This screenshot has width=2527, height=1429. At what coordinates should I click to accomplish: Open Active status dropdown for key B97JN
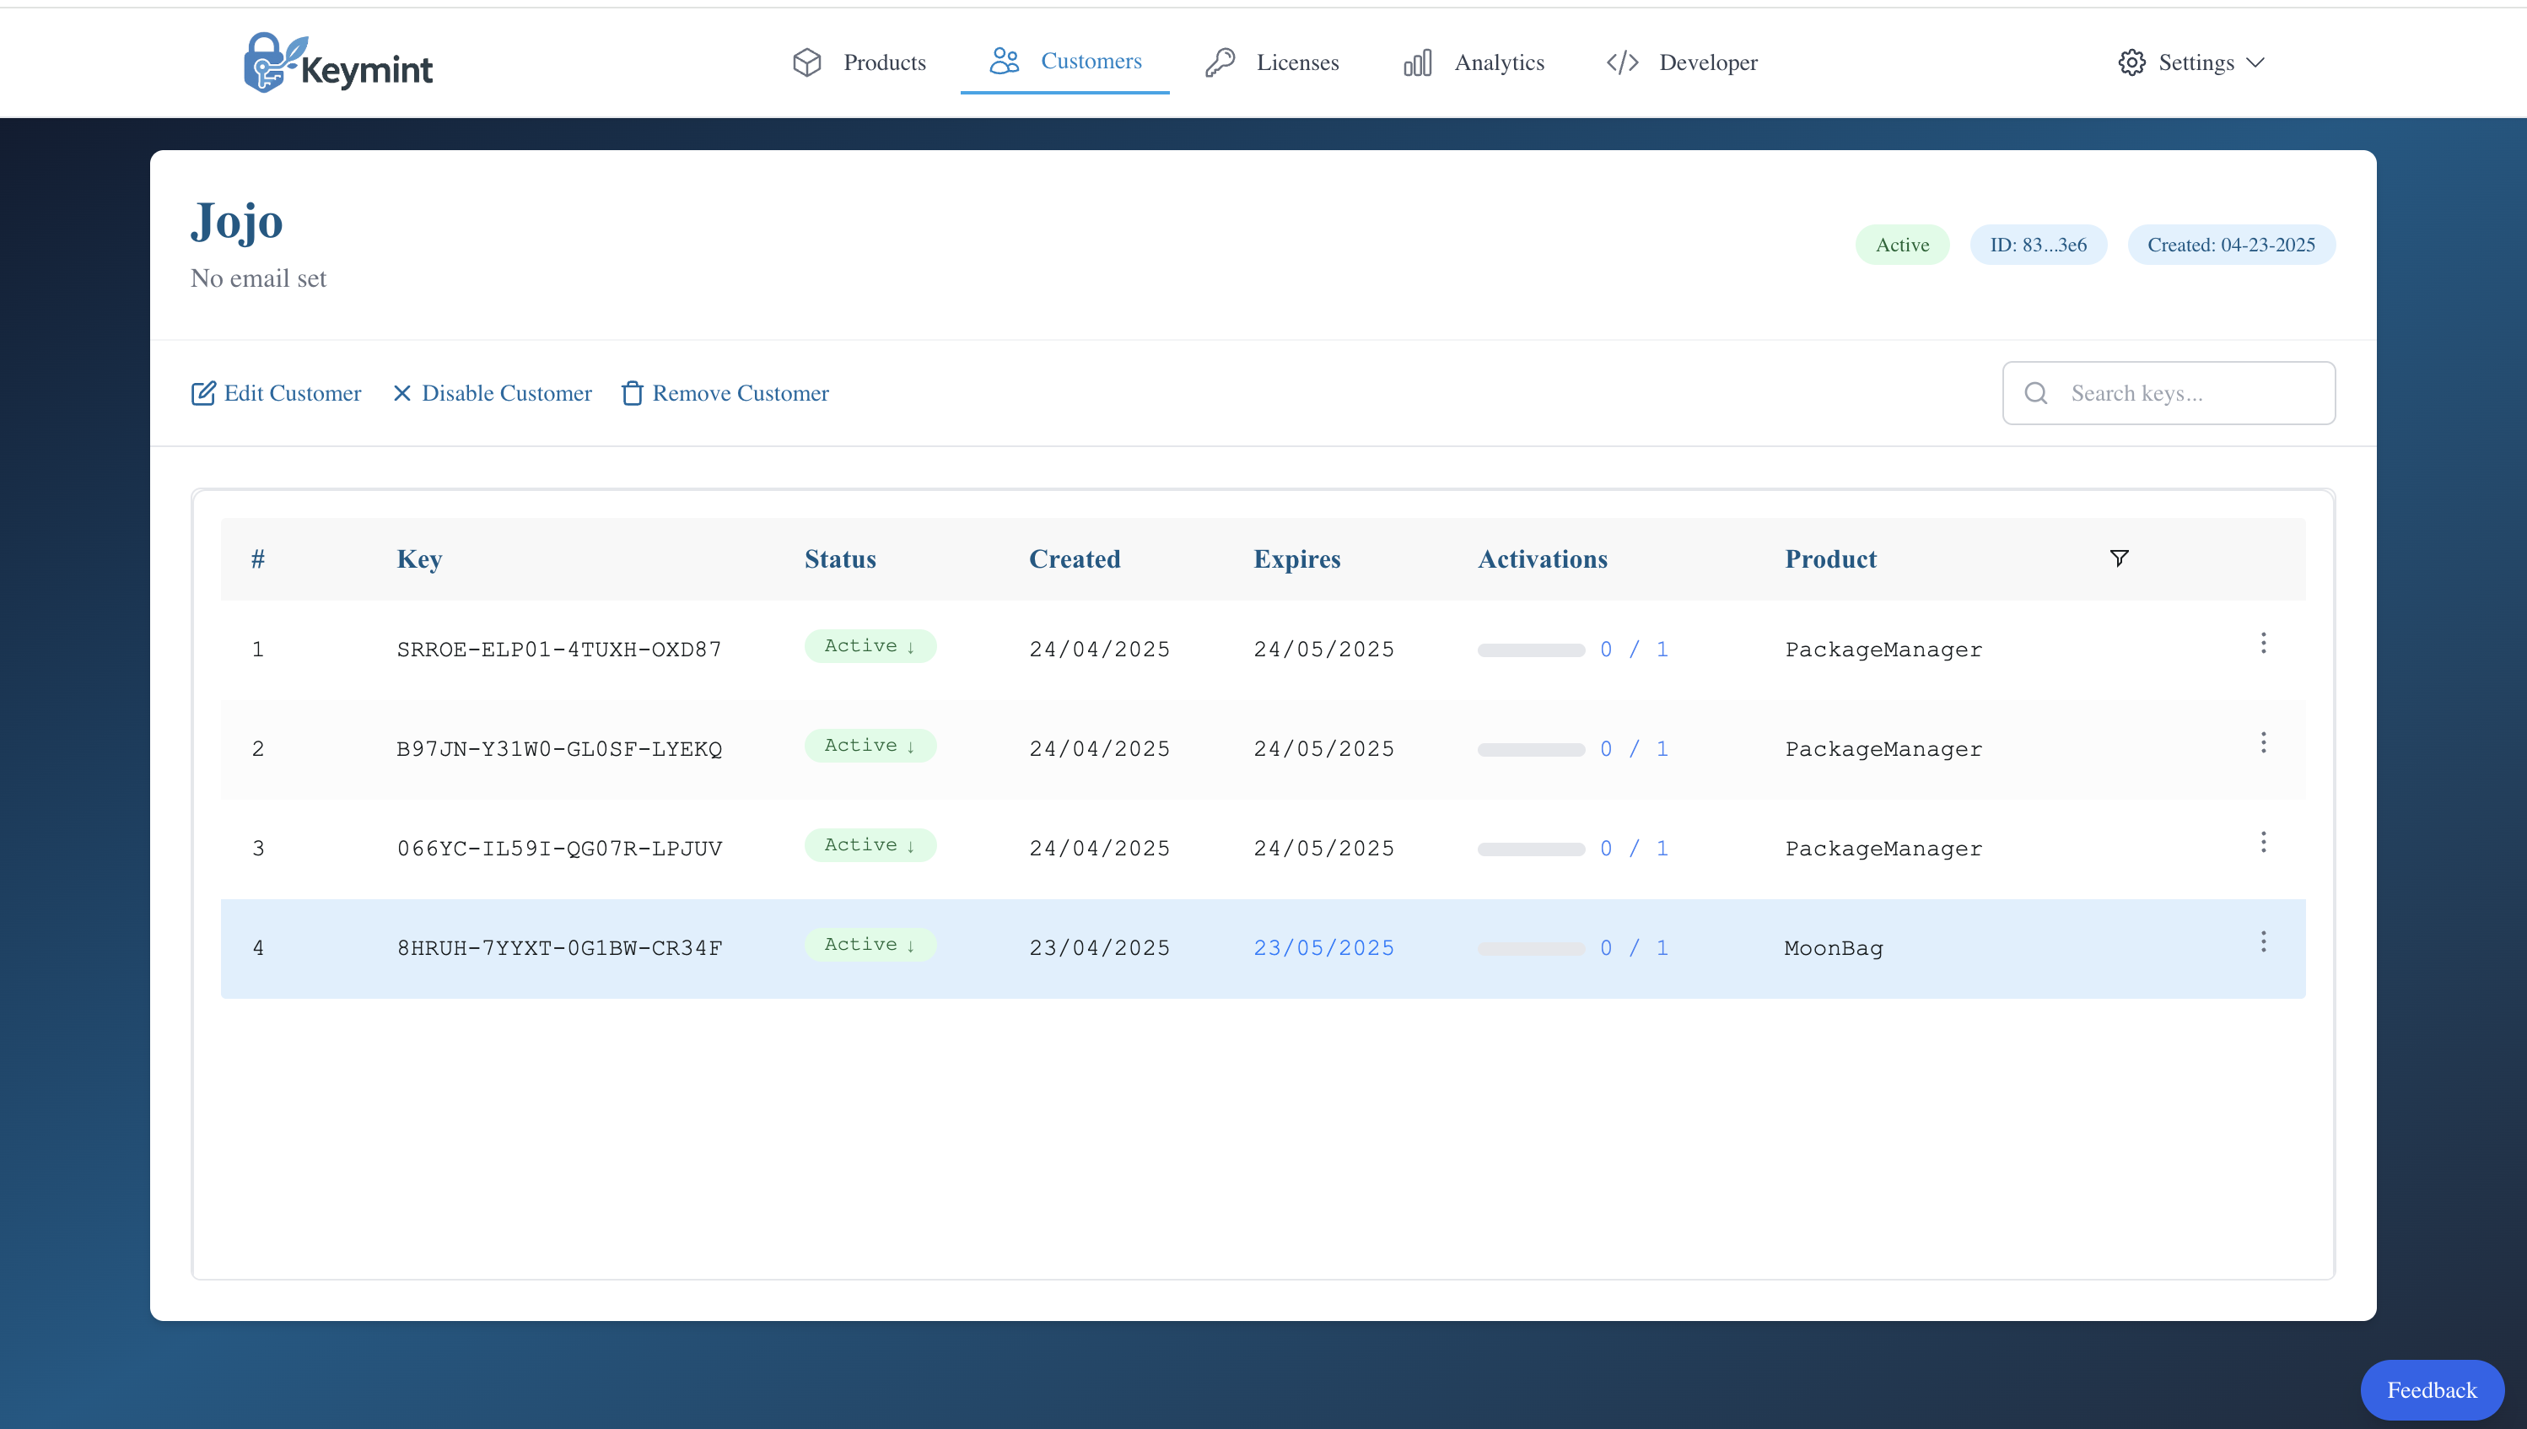point(870,746)
